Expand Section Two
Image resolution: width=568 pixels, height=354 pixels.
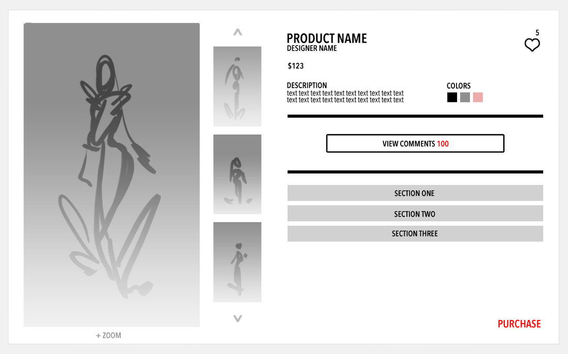click(415, 214)
